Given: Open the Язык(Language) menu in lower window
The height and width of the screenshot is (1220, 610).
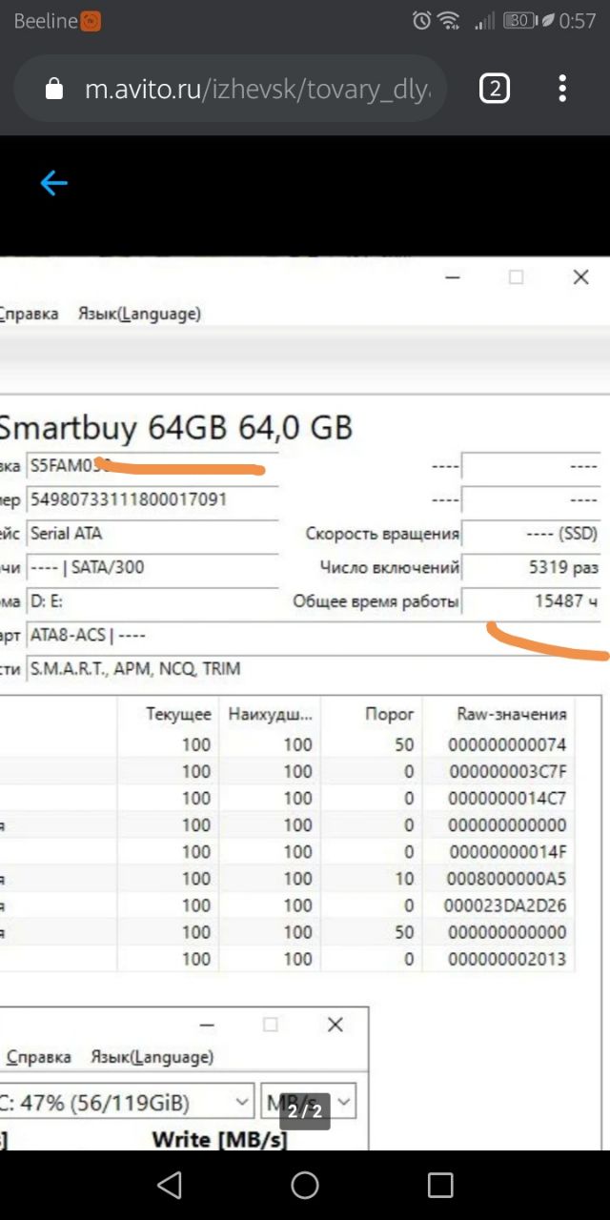Looking at the screenshot, I should tap(152, 1057).
